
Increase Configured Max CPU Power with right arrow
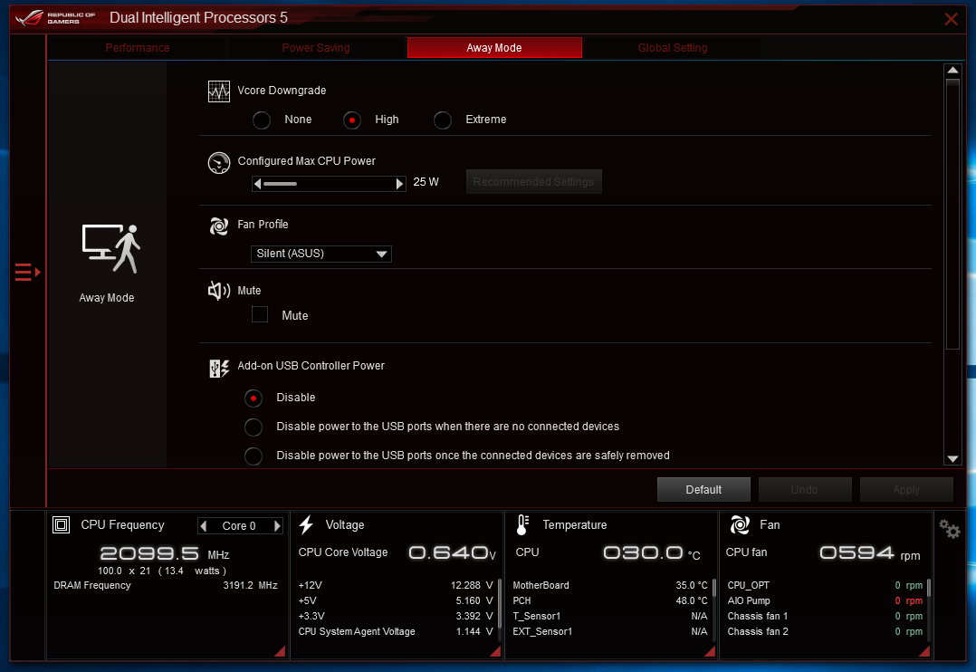pos(399,184)
